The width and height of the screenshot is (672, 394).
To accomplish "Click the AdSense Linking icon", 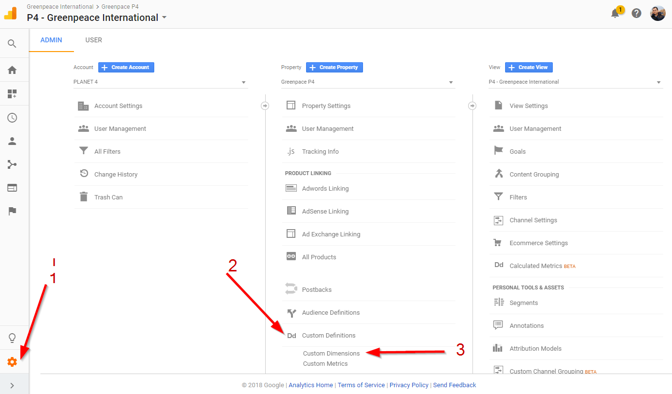I will click(291, 211).
